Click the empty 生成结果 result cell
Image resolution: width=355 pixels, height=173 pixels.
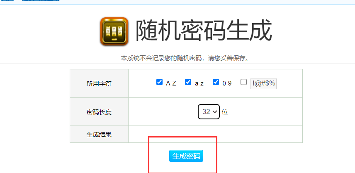(215, 134)
